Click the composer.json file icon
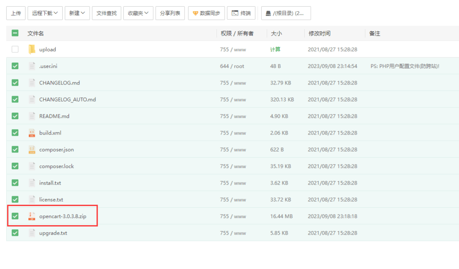Viewport: 459px width, 269px height. point(31,149)
